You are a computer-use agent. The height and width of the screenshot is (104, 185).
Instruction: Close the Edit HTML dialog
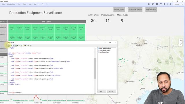pyautogui.click(x=115, y=42)
